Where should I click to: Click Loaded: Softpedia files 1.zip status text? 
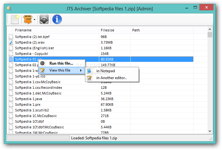point(94,138)
